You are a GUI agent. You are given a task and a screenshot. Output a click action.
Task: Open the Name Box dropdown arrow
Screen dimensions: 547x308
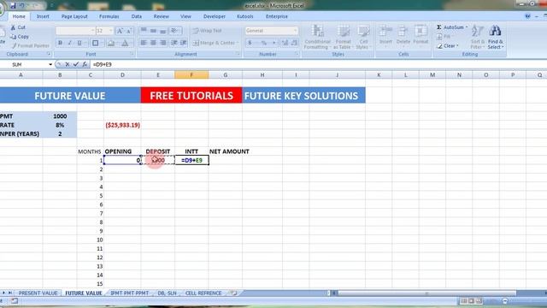pyautogui.click(x=50, y=65)
